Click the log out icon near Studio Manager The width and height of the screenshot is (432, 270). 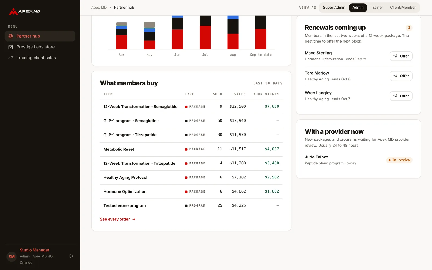71,256
